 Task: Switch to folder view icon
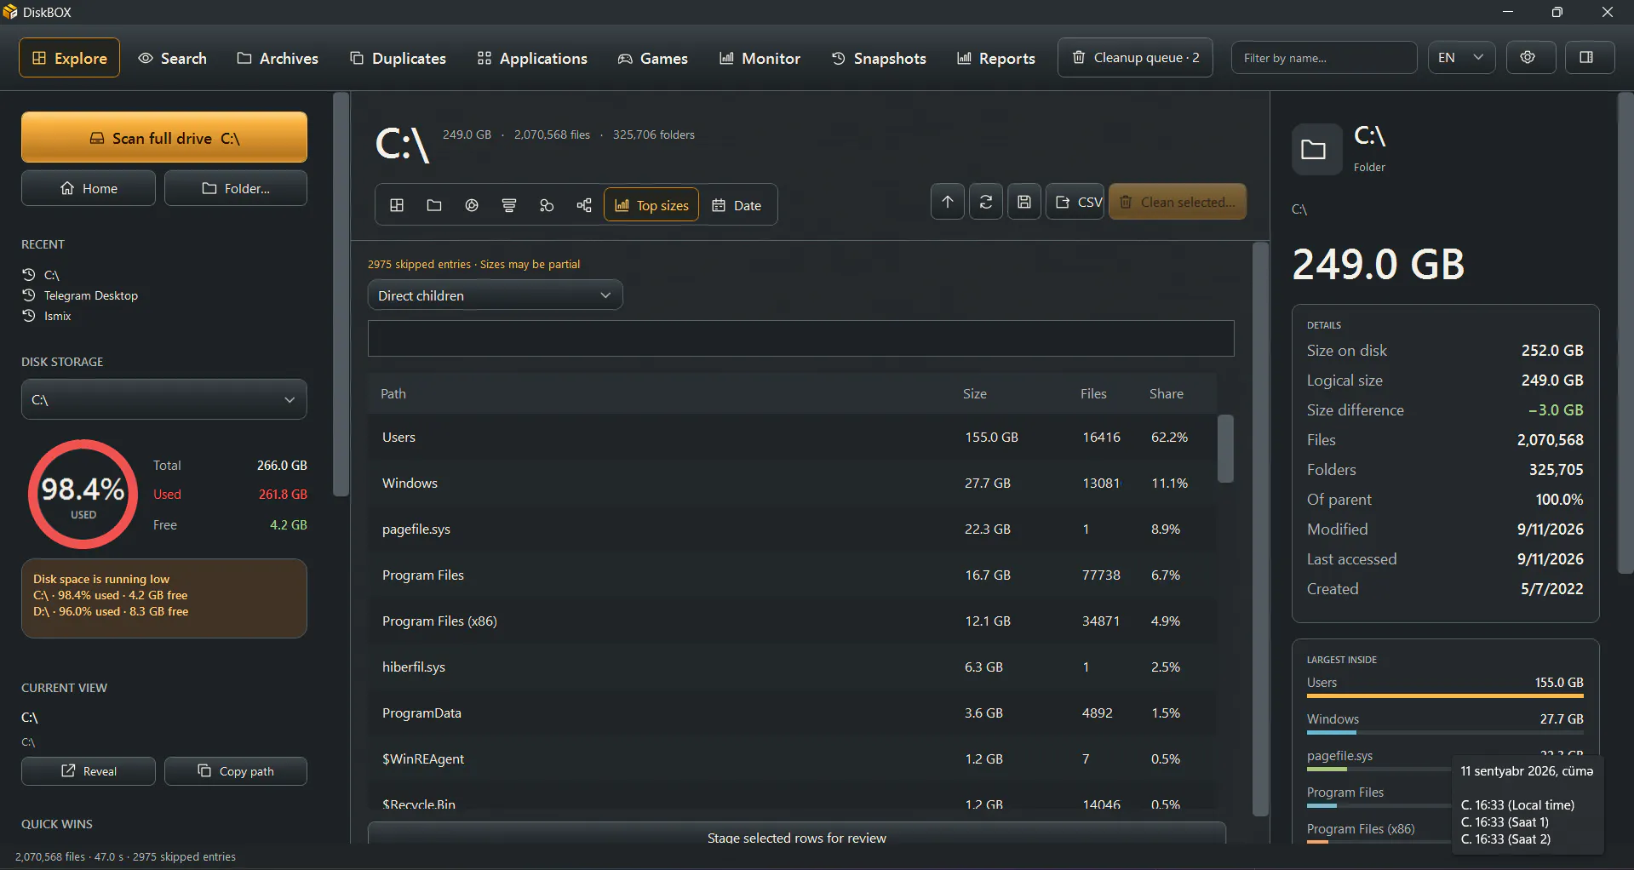point(434,205)
